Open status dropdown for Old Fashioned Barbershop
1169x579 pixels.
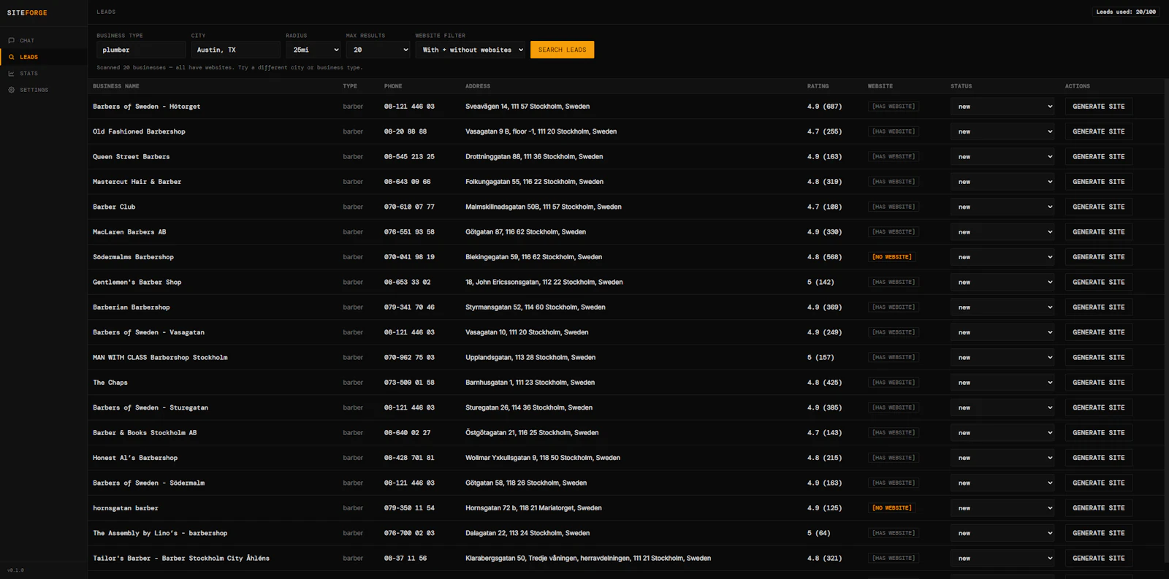(1002, 131)
